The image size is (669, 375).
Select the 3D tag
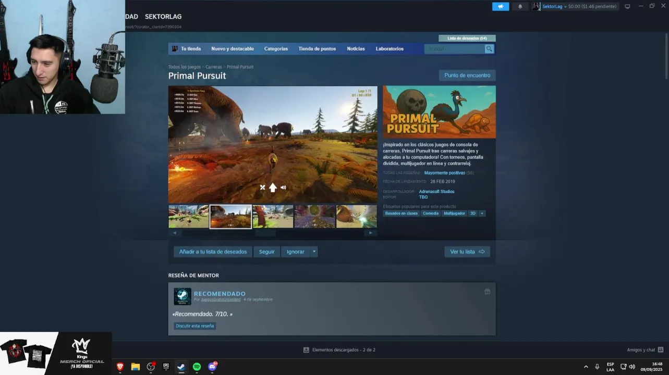(472, 213)
